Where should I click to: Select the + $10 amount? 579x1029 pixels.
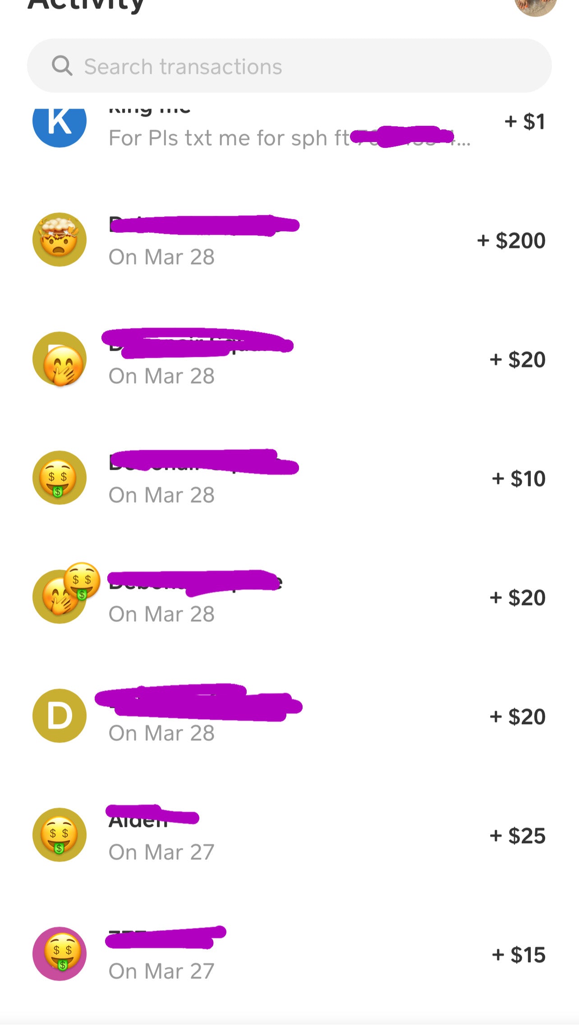[519, 478]
